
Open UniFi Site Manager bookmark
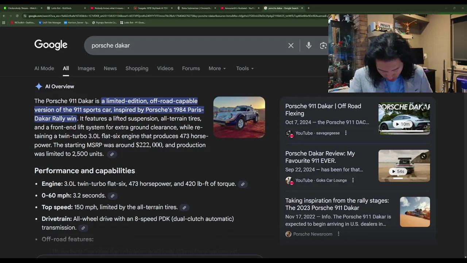pyautogui.click(x=50, y=23)
